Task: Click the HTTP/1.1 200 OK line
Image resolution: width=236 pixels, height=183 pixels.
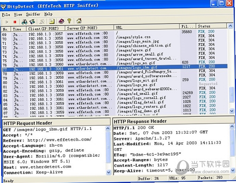Action: [134, 128]
